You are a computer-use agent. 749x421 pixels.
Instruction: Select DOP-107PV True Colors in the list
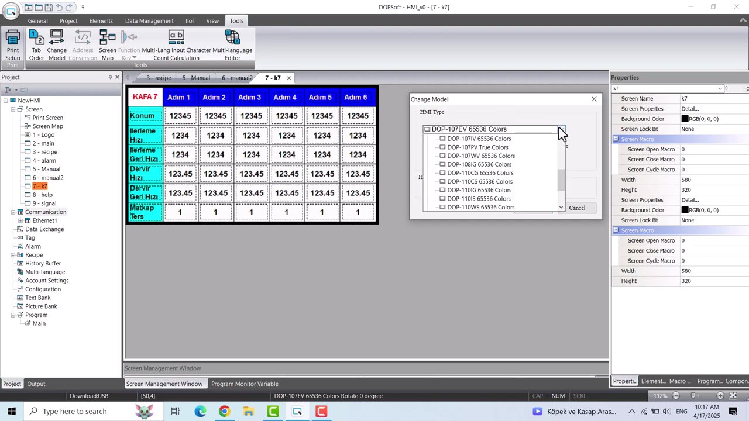(x=477, y=147)
